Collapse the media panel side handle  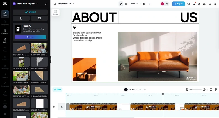51,59
